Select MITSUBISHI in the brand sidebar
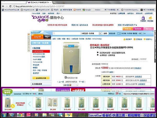Screen dimensions: 157x118 pyautogui.click(x=39, y=54)
